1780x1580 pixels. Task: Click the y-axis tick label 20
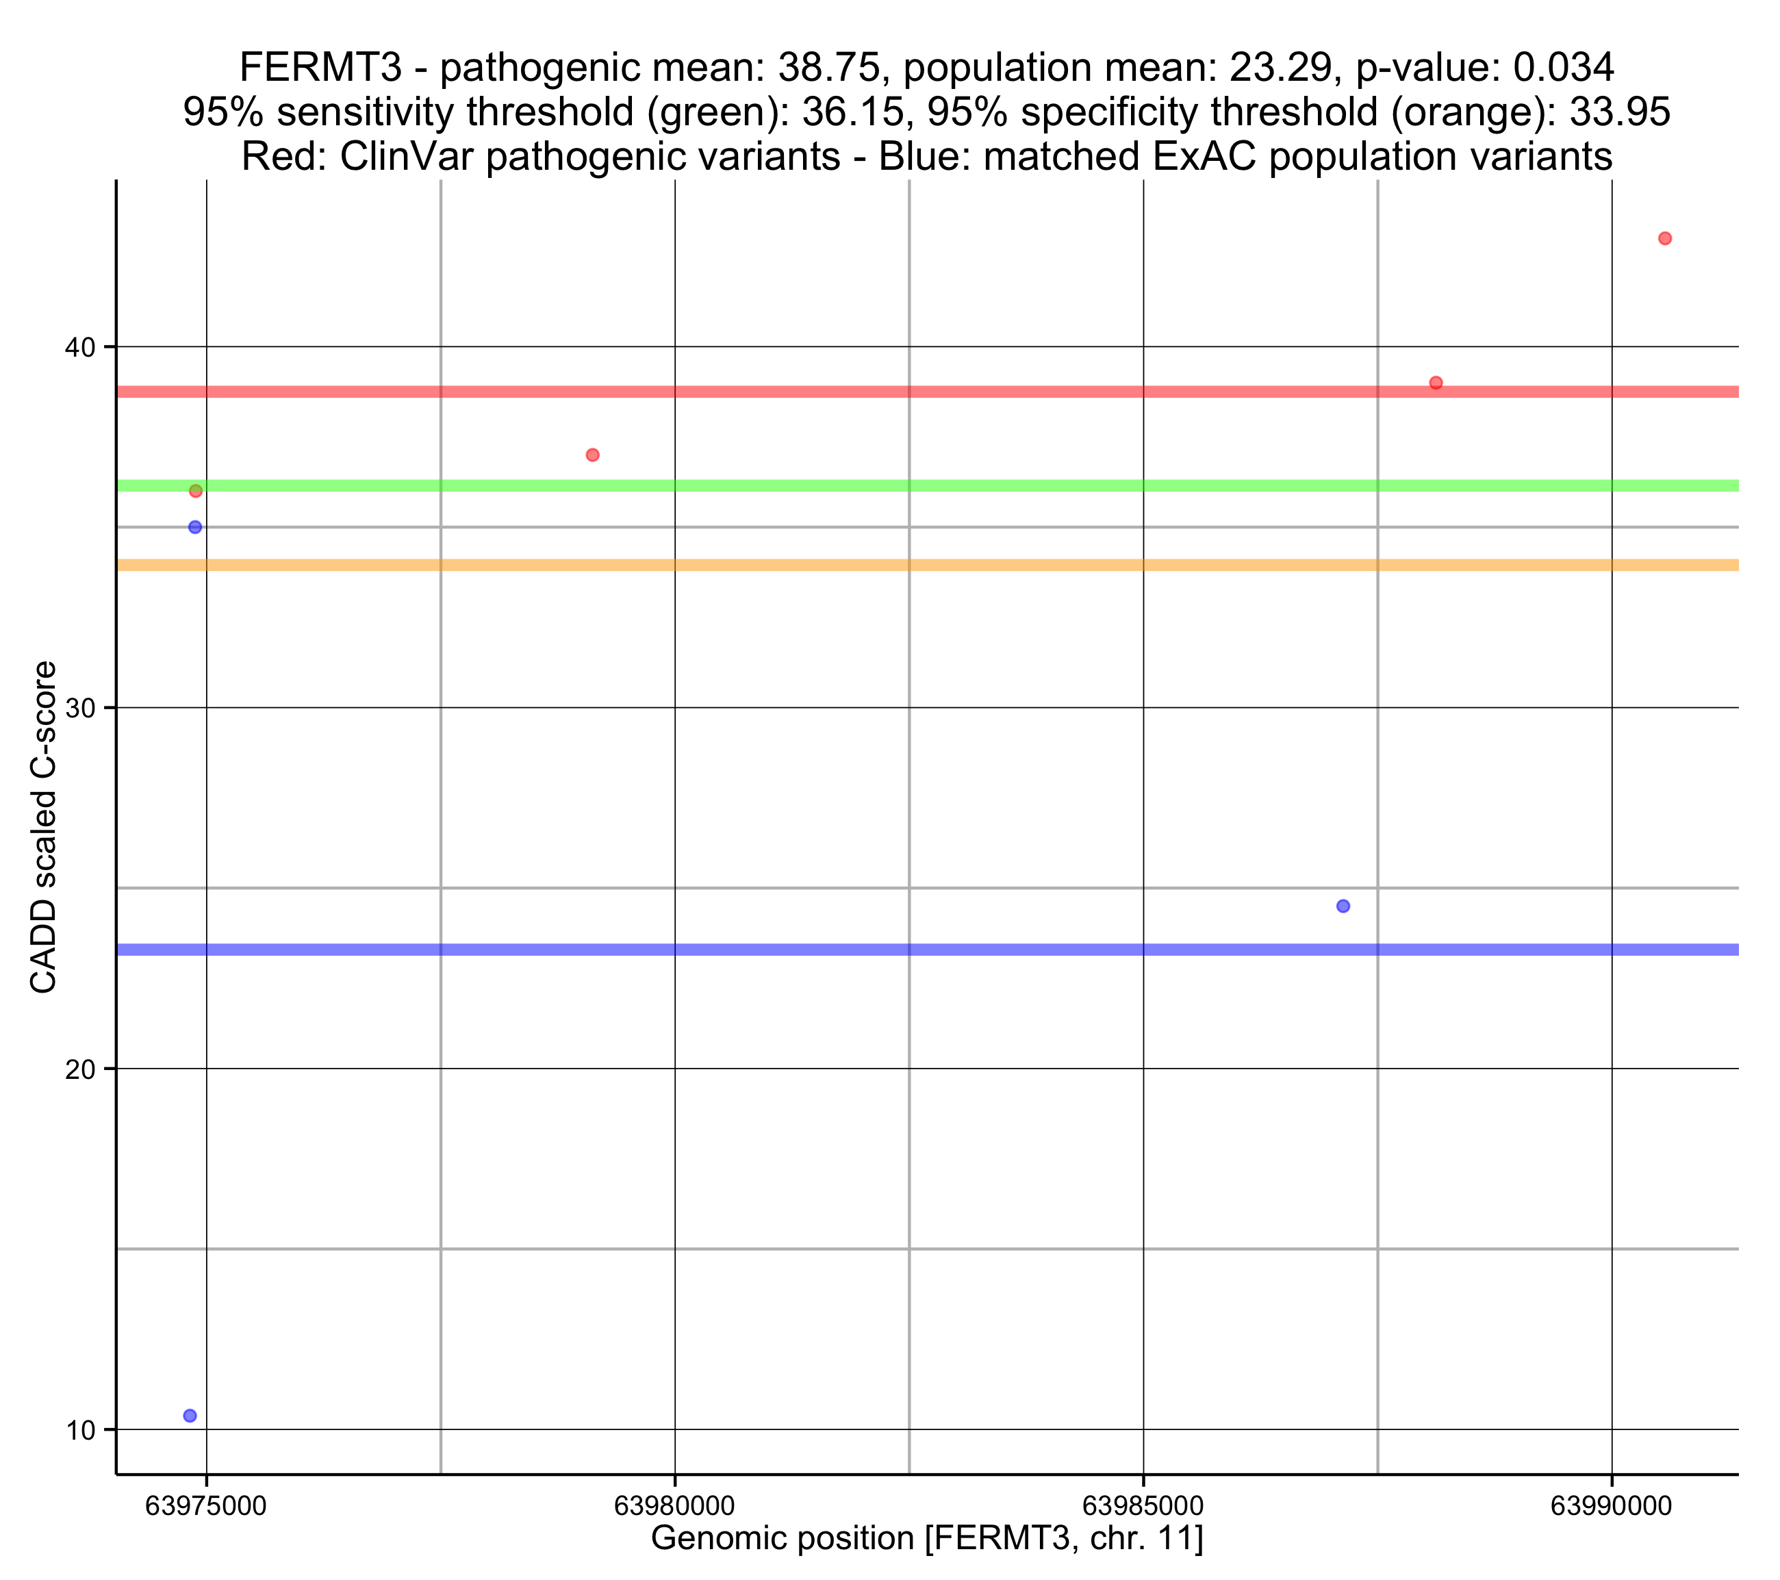point(79,1069)
